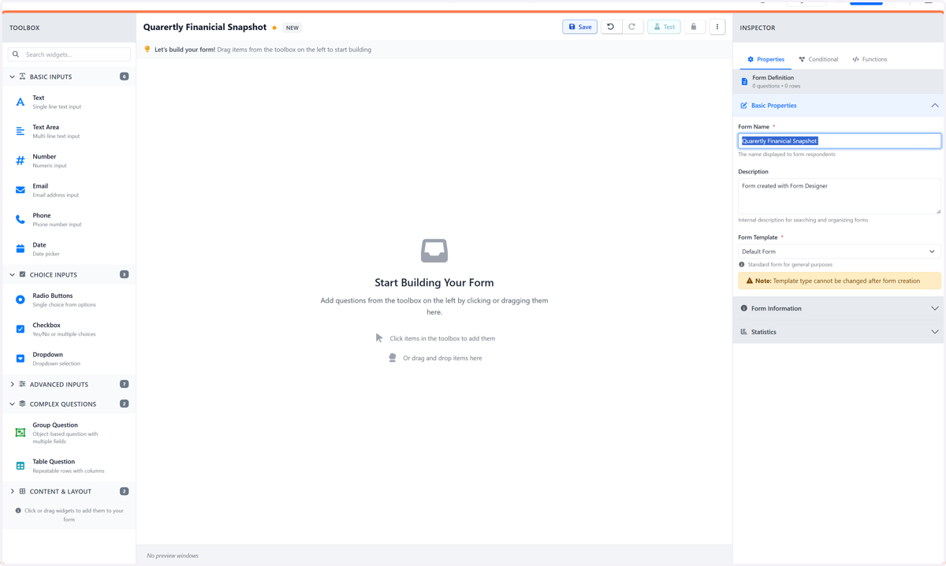The width and height of the screenshot is (946, 566).
Task: Click the Form Name input field
Action: click(x=839, y=141)
